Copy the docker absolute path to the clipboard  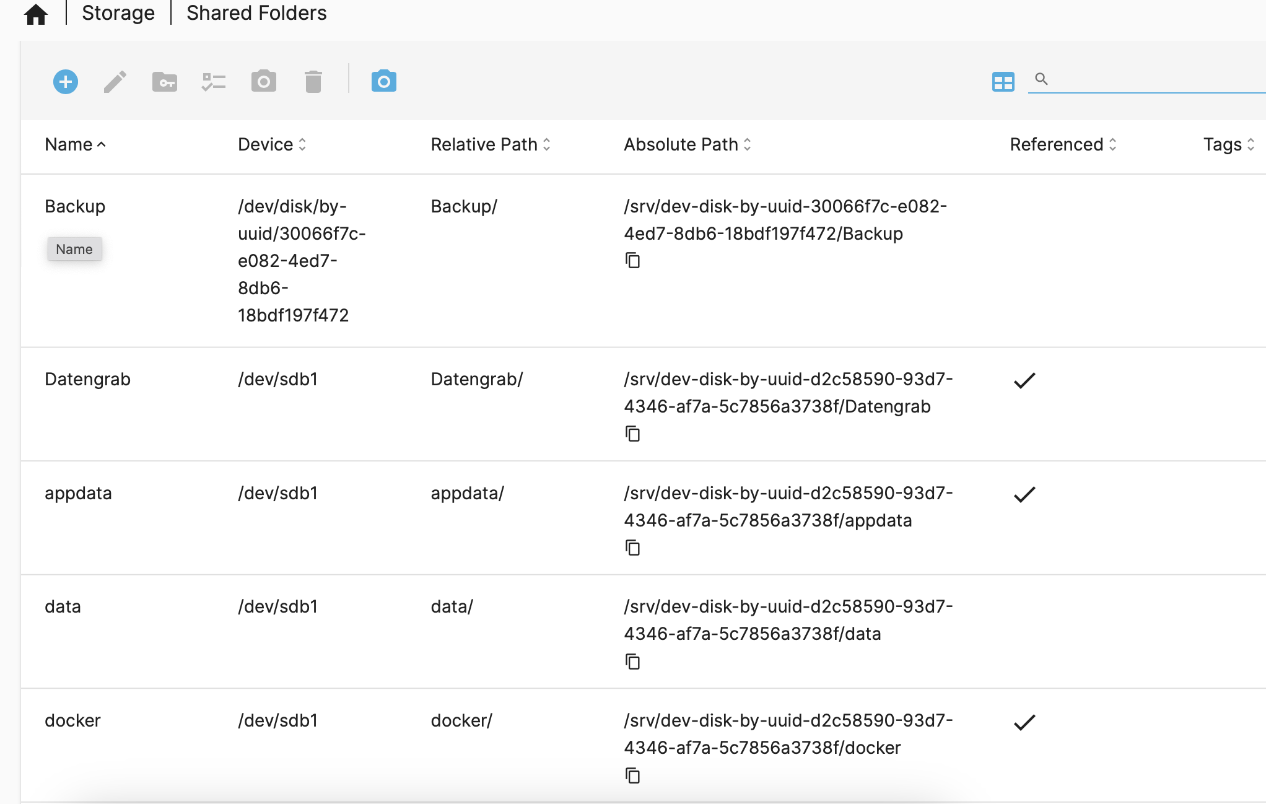[x=632, y=776]
